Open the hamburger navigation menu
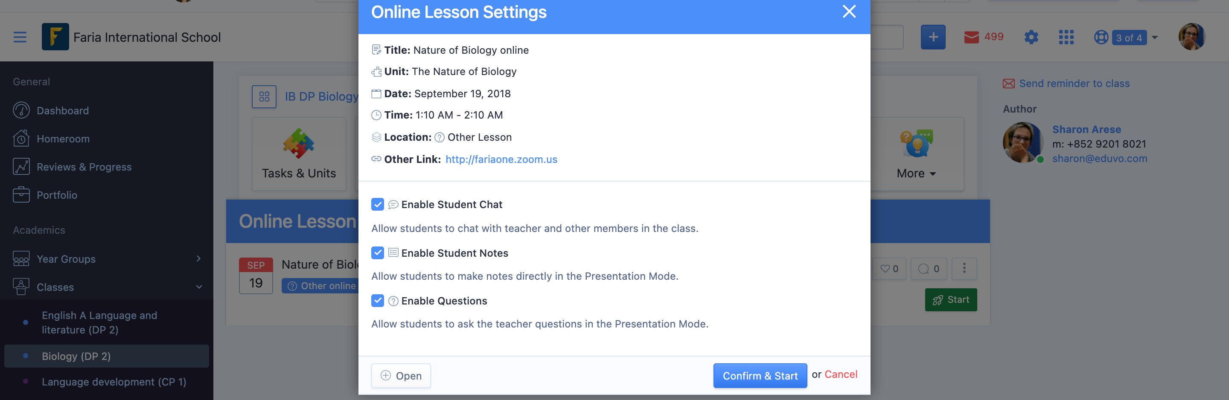Image resolution: width=1229 pixels, height=400 pixels. coord(20,37)
